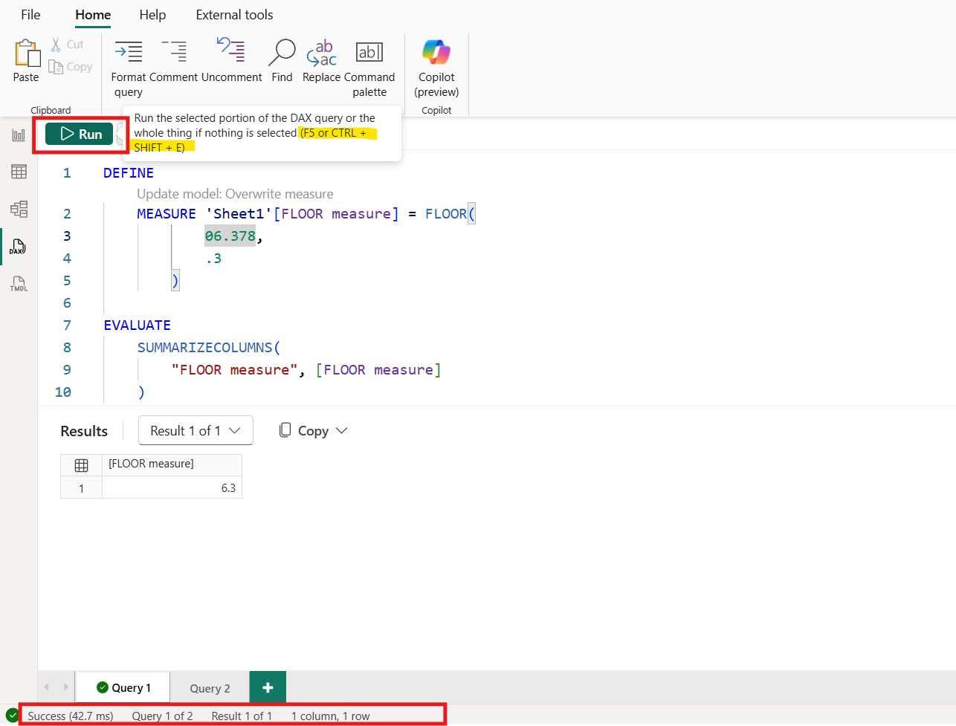Open Model view from sidebar

pos(19,209)
